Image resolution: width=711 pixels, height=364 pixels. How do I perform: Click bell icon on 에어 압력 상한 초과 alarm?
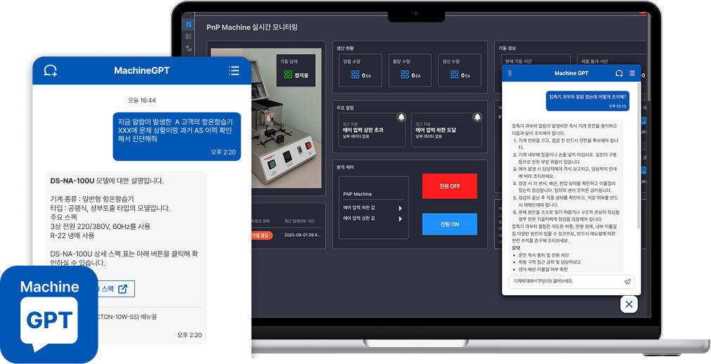click(401, 117)
